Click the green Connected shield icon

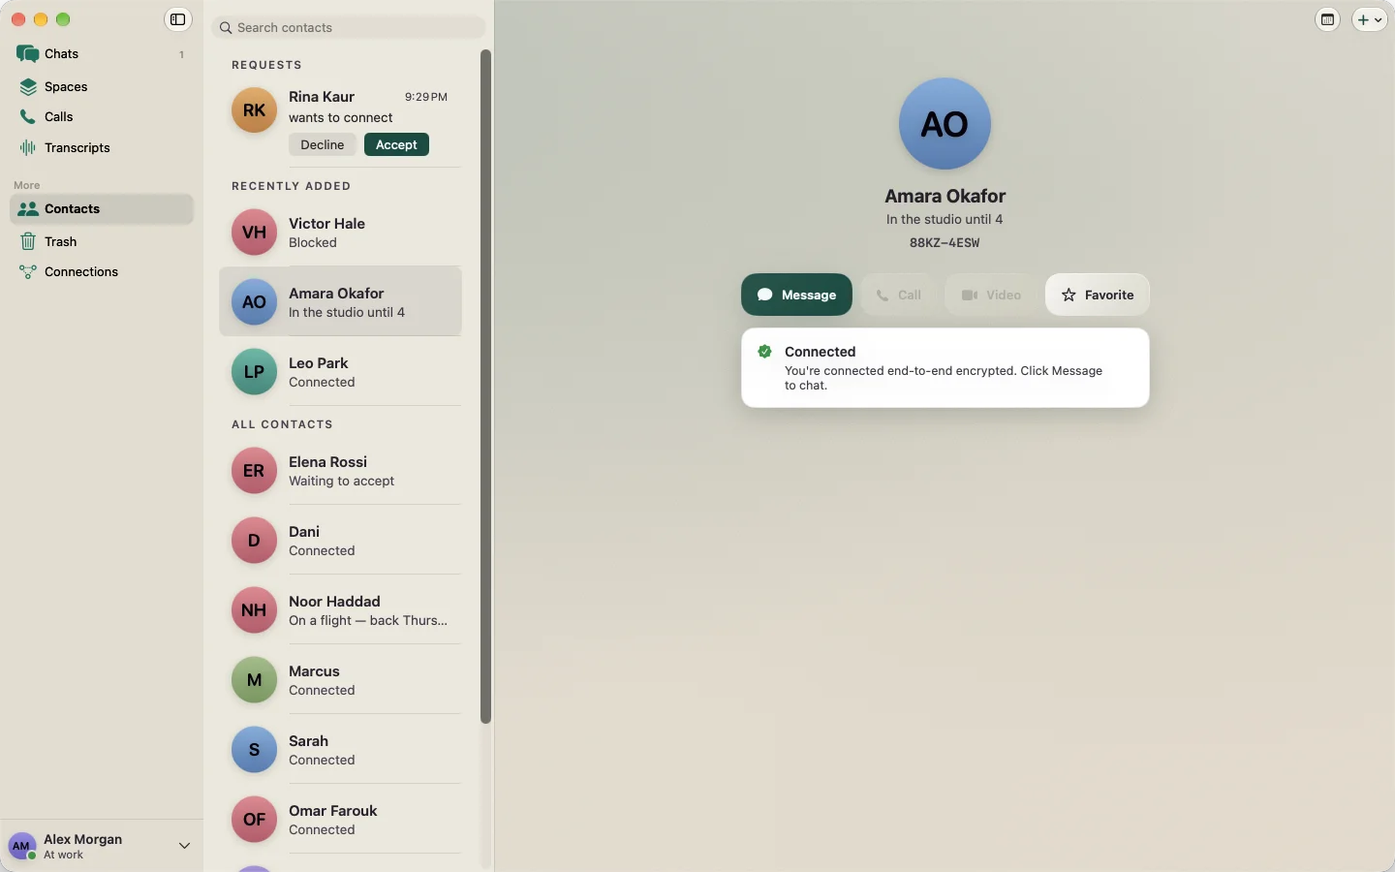point(764,352)
